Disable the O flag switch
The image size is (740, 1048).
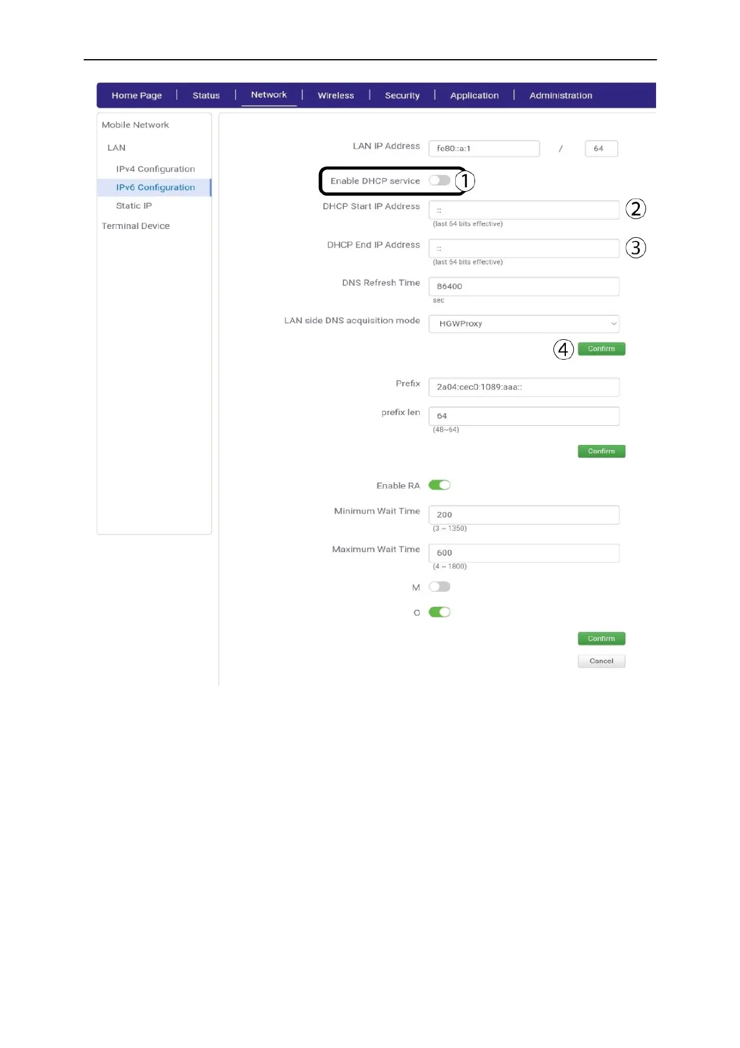(439, 612)
